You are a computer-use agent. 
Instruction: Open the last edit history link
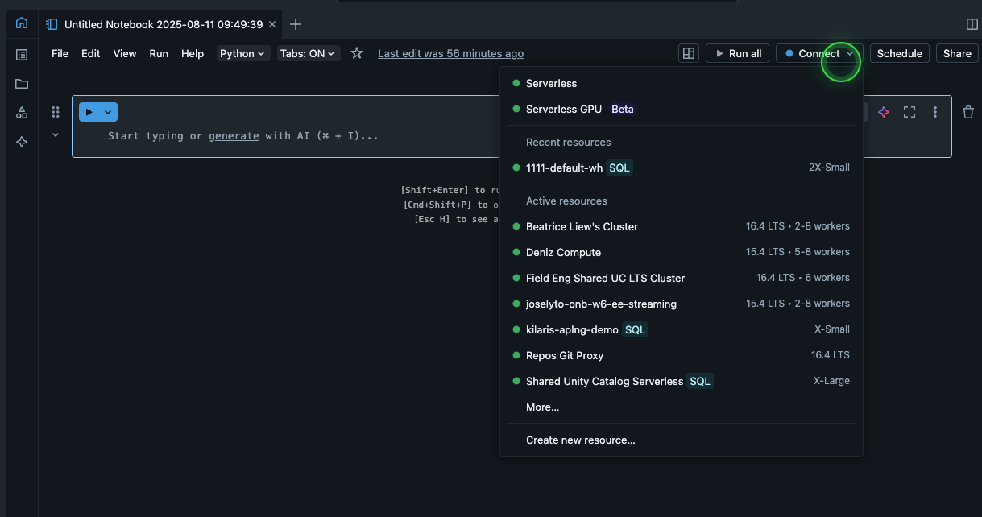tap(450, 53)
